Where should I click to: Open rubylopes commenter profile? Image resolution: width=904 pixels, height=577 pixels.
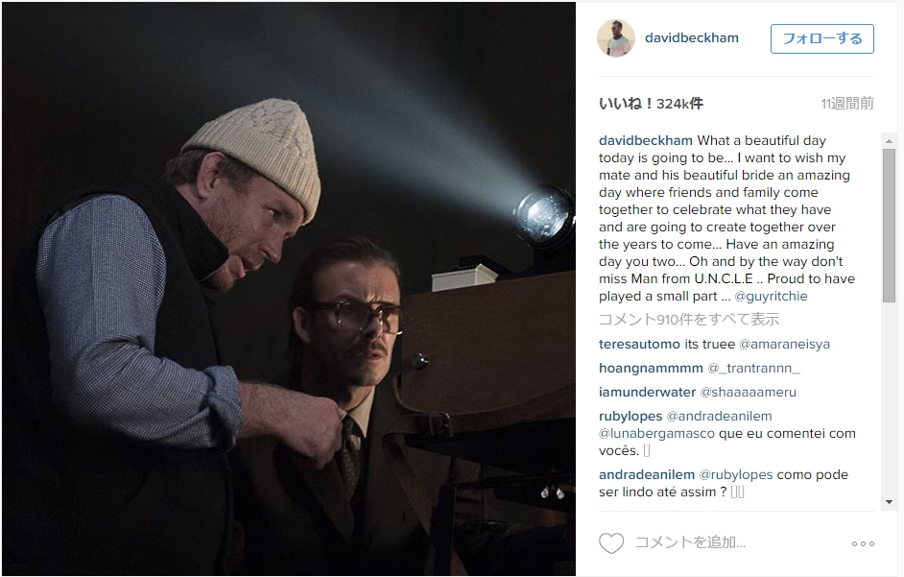[x=630, y=416]
